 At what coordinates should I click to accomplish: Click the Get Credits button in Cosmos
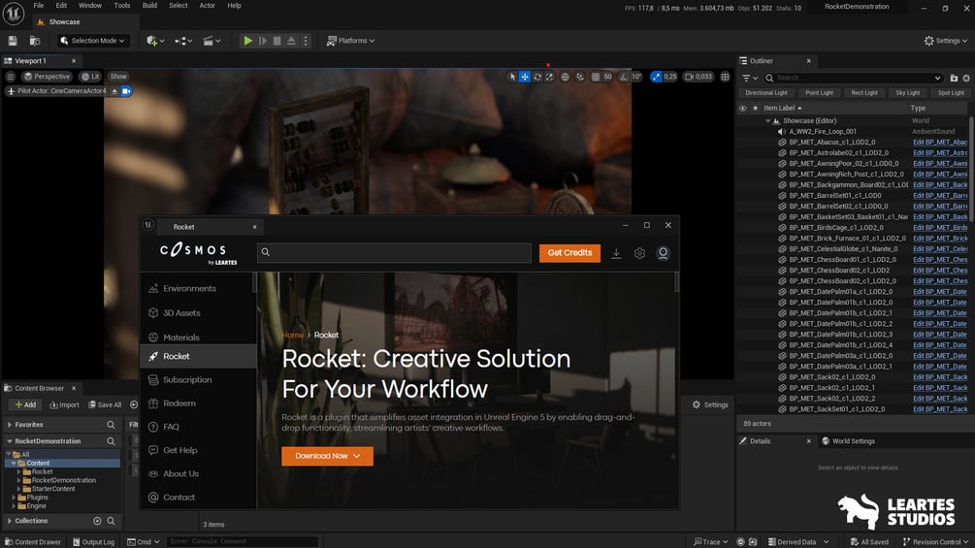coord(569,253)
